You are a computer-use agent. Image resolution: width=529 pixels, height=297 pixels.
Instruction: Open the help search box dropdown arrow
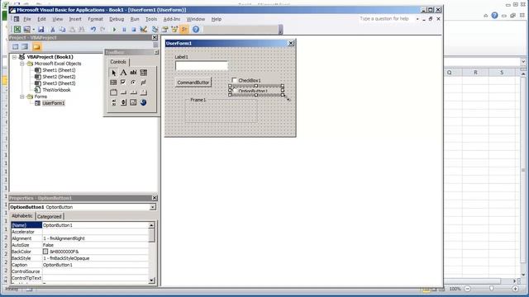pos(417,19)
